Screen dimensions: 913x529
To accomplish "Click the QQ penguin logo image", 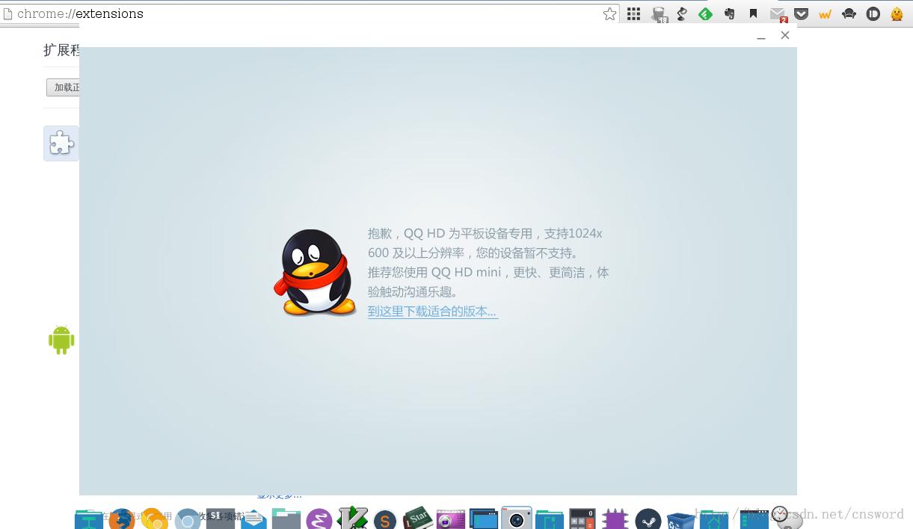I will pyautogui.click(x=315, y=272).
